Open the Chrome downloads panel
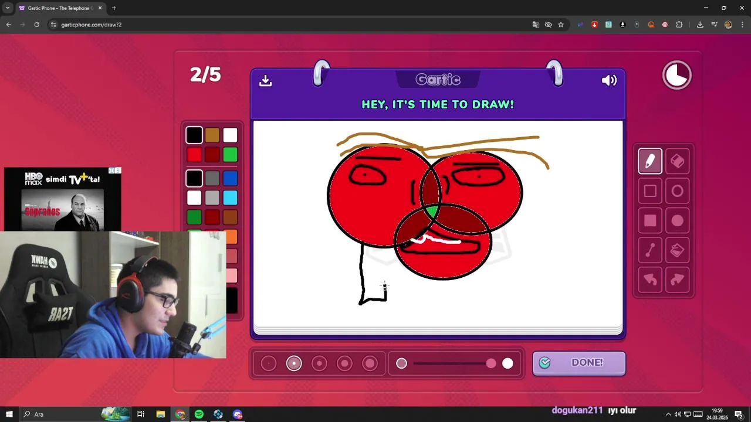 pos(700,25)
